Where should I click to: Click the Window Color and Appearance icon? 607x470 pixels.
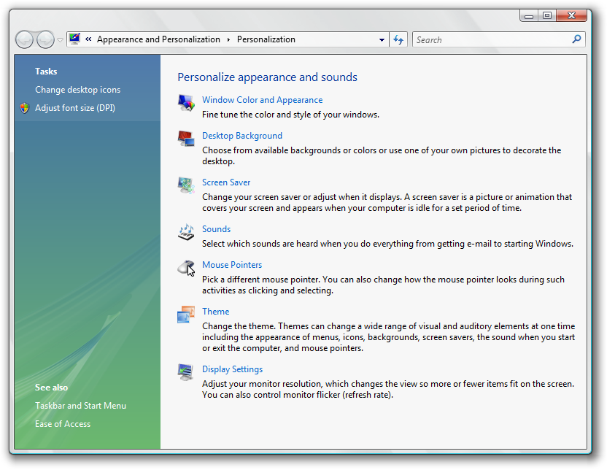186,103
